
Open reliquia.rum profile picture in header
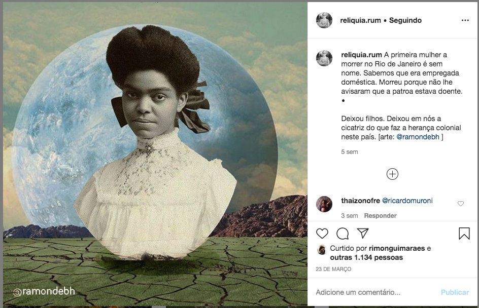pos(324,20)
